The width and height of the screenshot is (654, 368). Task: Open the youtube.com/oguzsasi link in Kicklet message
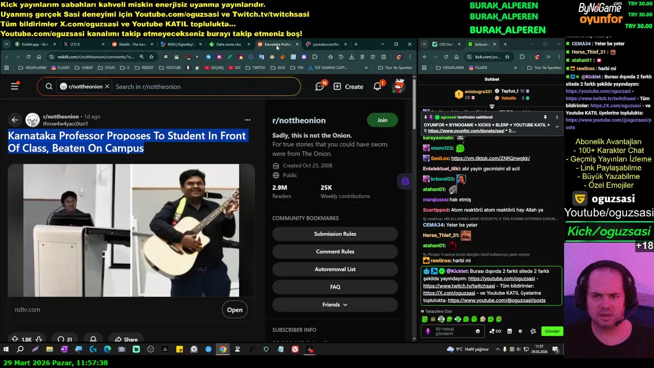[x=501, y=279]
